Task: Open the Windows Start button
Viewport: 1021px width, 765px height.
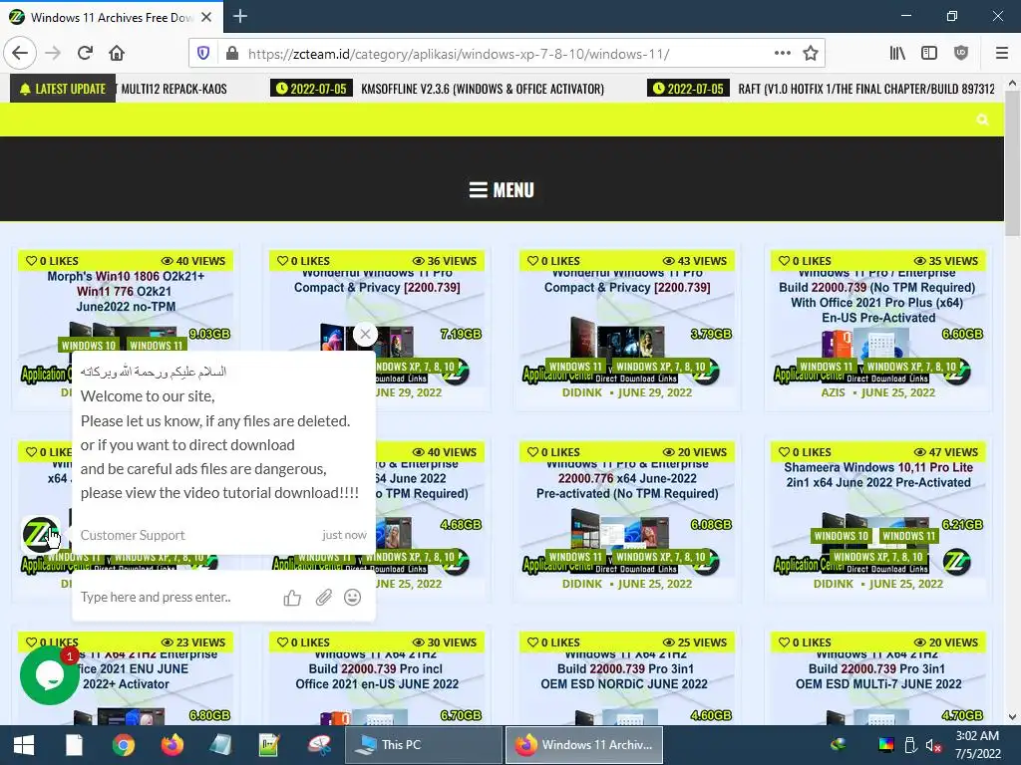Action: coord(24,745)
